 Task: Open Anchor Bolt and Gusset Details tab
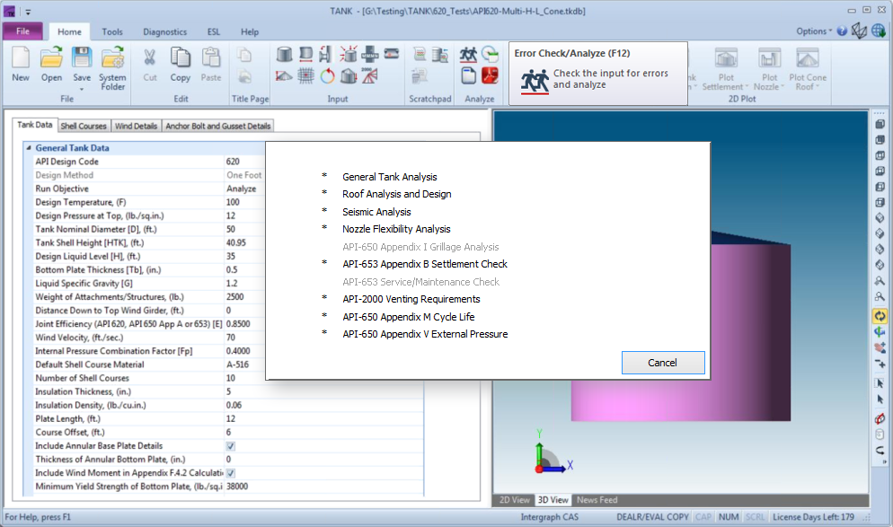218,126
